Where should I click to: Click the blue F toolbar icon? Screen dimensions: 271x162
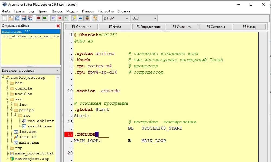point(53,18)
